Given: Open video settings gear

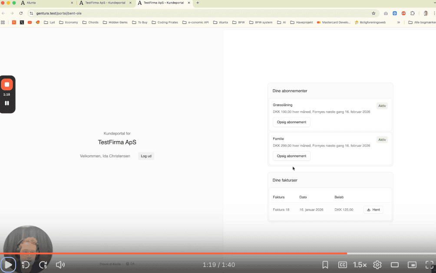Looking at the screenshot, I should pos(377,265).
